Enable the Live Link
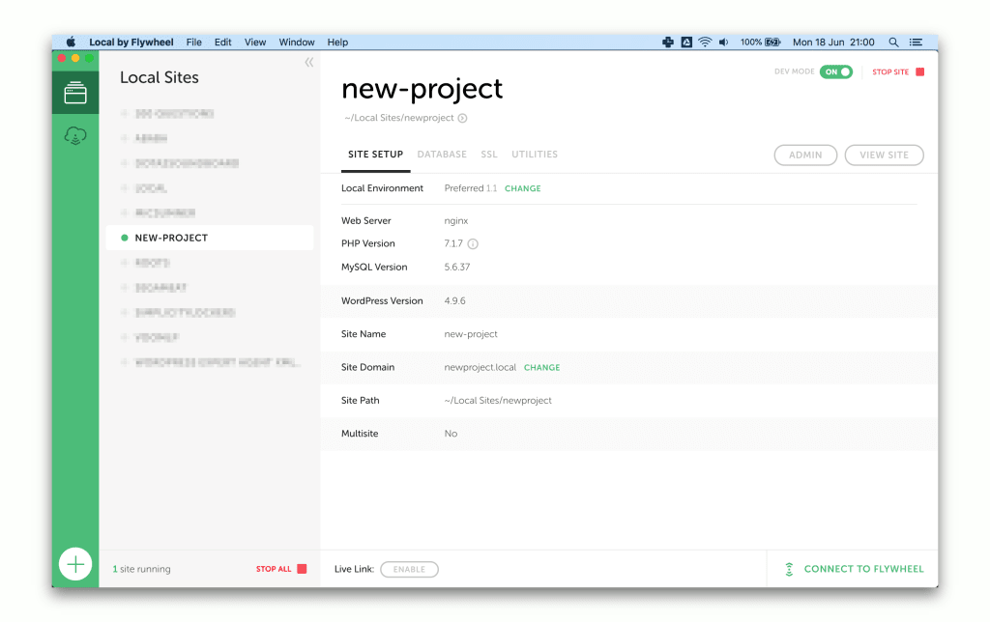The height and width of the screenshot is (622, 990). (x=409, y=569)
